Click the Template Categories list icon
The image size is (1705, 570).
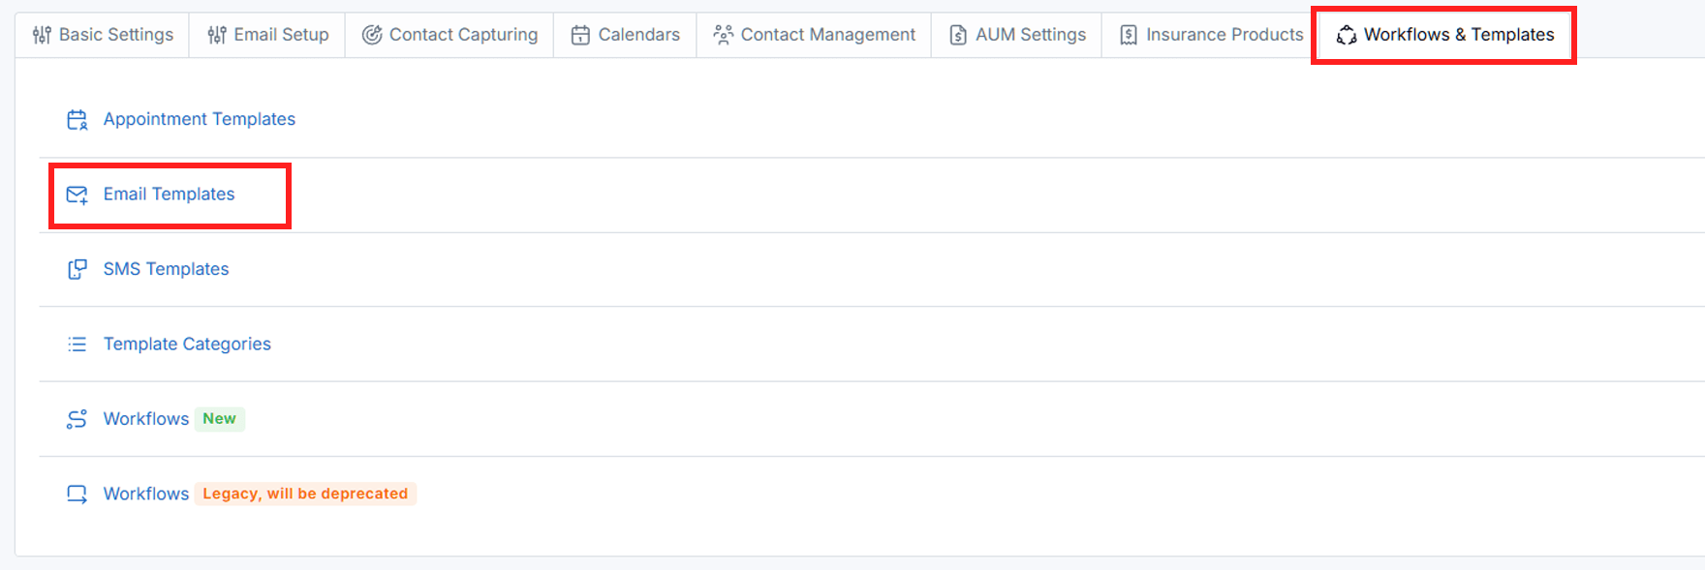click(x=77, y=344)
